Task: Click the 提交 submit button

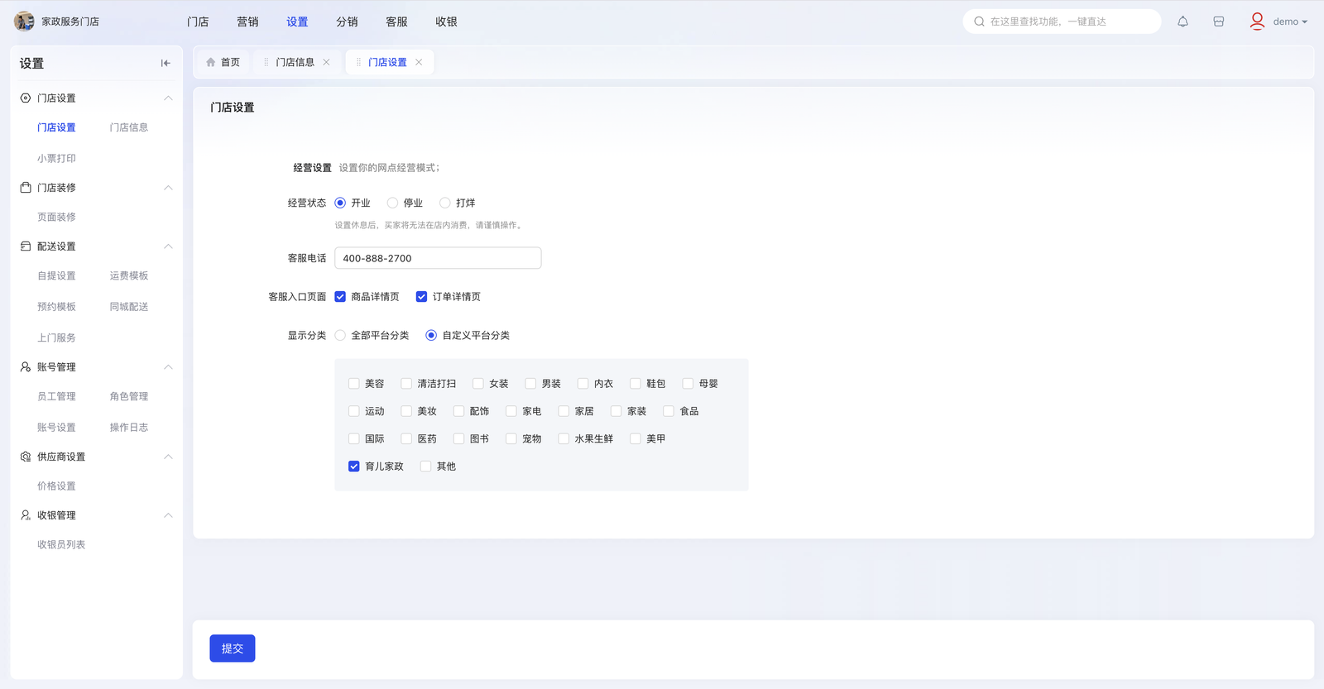Action: 233,648
